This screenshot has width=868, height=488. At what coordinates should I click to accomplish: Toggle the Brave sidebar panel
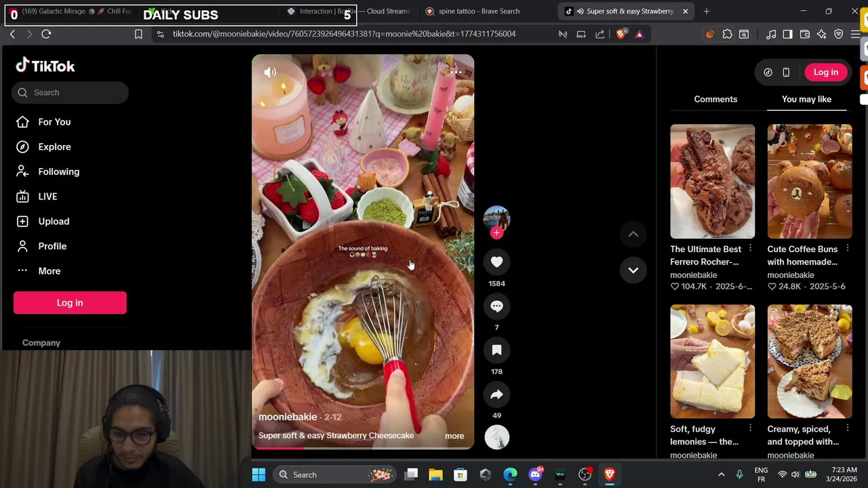(787, 34)
